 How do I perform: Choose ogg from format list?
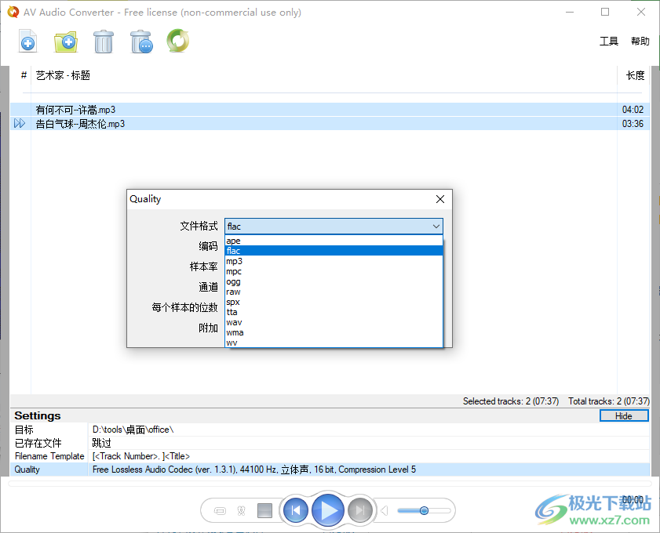(334, 281)
